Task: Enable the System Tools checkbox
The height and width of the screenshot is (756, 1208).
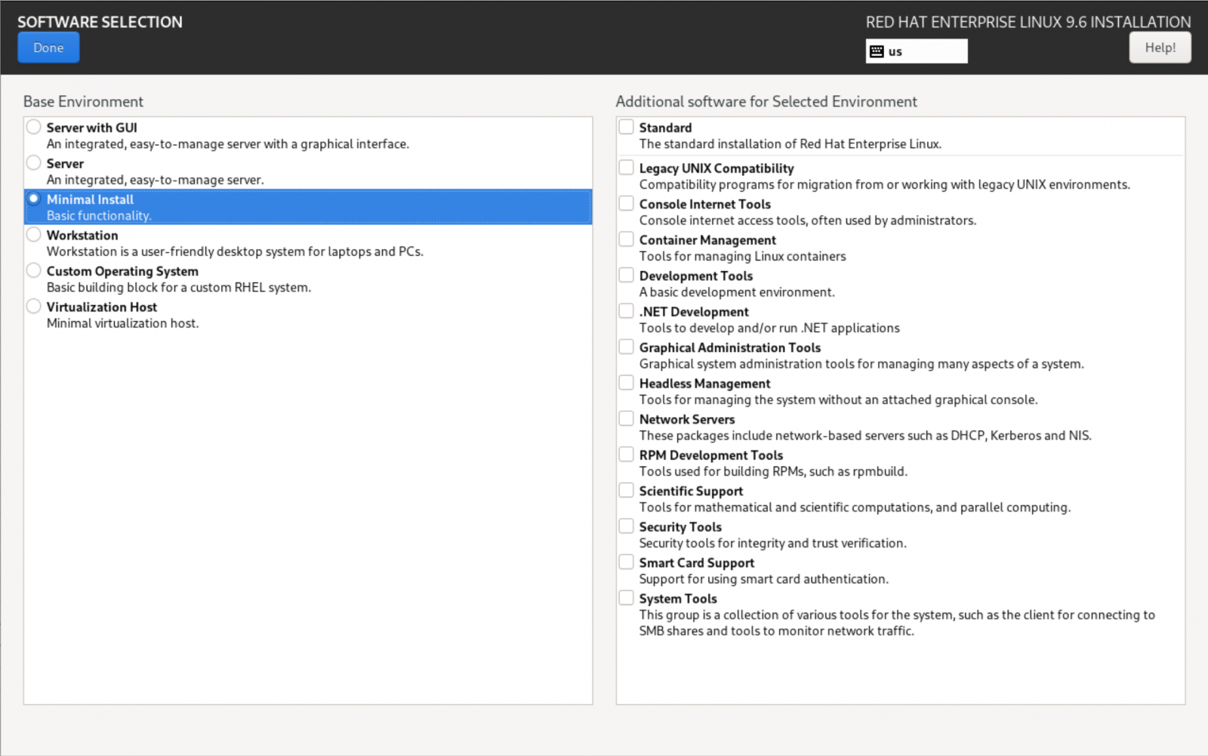Action: [x=626, y=598]
